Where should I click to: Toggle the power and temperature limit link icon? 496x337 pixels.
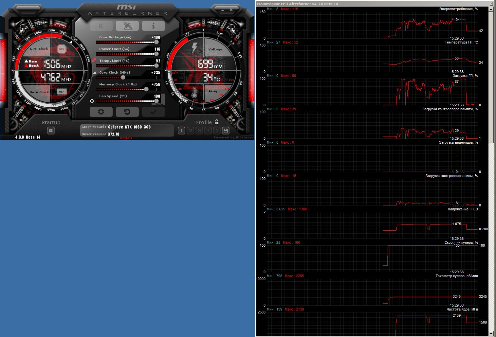(94, 60)
